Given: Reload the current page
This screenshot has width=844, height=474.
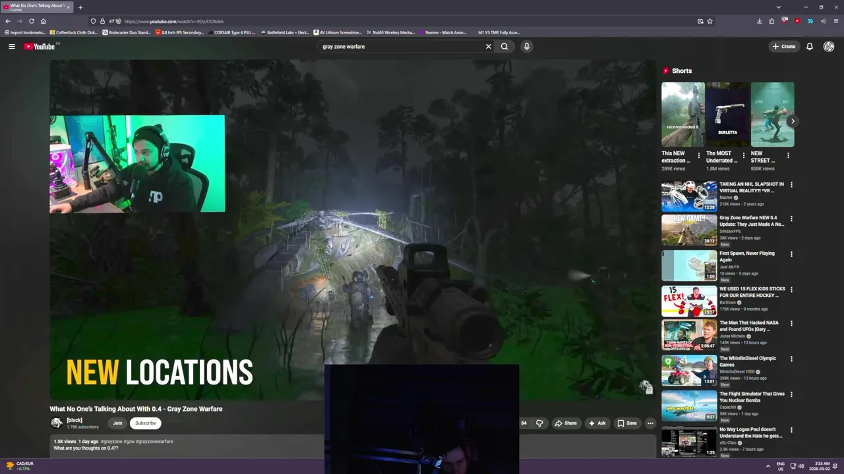Looking at the screenshot, I should tap(31, 21).
